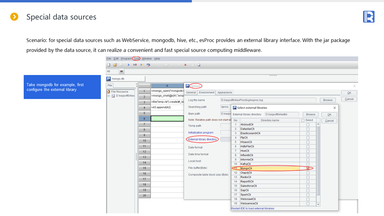
Task: Click the Open folder toolbar icon
Action: click(115, 65)
